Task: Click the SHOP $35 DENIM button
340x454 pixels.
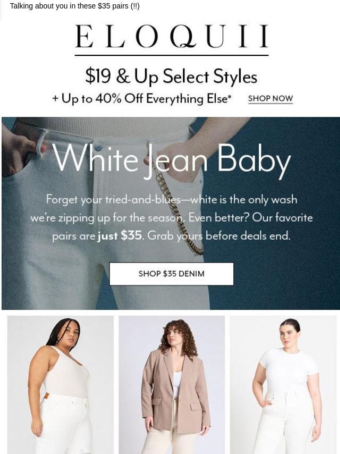Action: (x=171, y=274)
